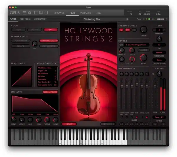Screen dimensions: 177x157
Task: Click the Player sub-tab
Action: (x=13, y=19)
